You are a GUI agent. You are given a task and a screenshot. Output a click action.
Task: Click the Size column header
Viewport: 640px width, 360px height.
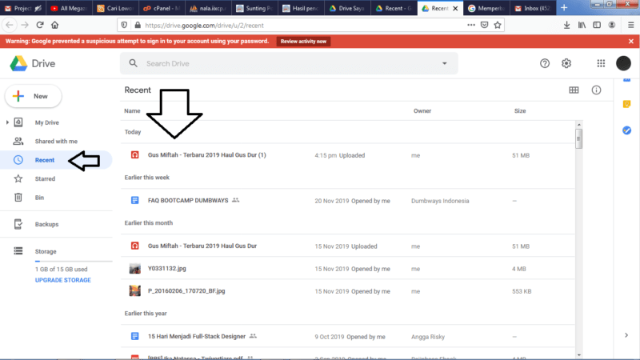pos(519,111)
